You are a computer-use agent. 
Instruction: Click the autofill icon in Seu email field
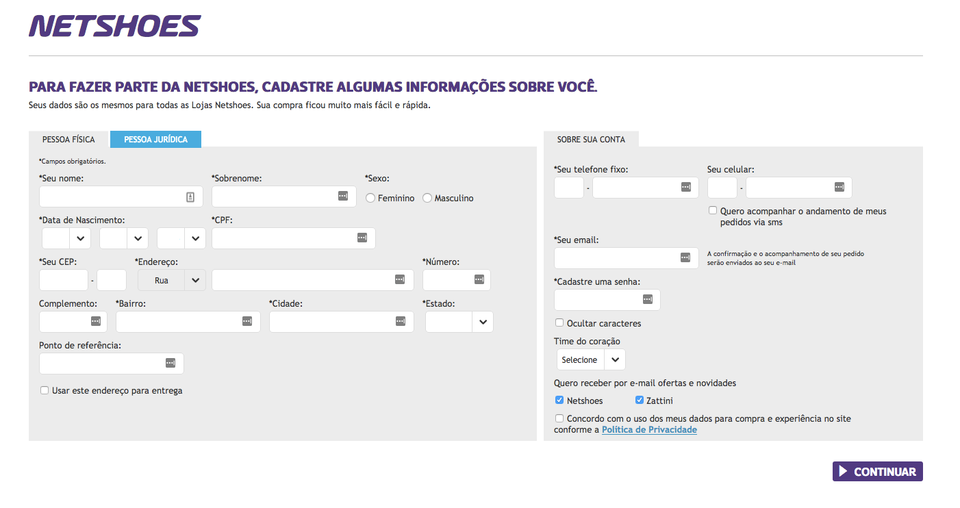[685, 257]
